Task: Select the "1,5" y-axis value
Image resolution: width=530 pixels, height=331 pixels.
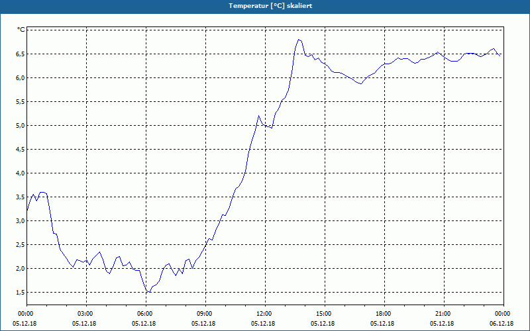Action: coord(20,292)
